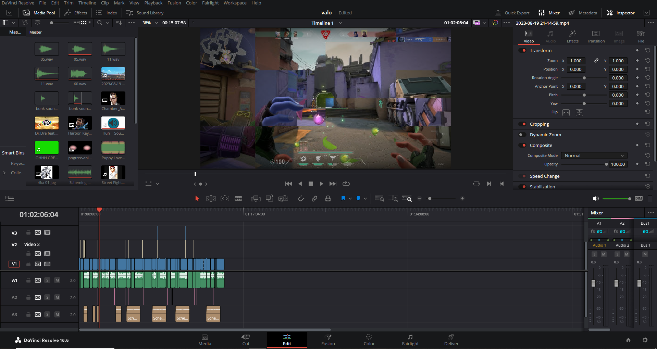657x349 pixels.
Task: Click the Replace Clip icon
Action: [x=283, y=199]
